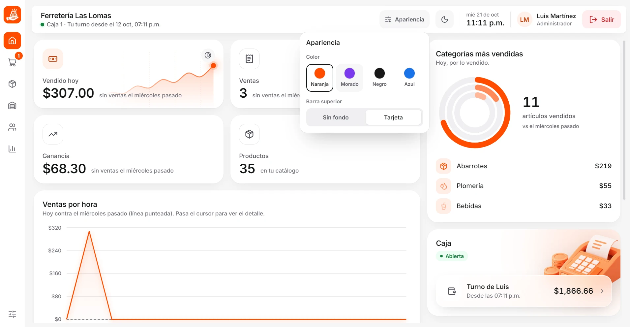Click the Ventas por hora chart heading

point(70,204)
